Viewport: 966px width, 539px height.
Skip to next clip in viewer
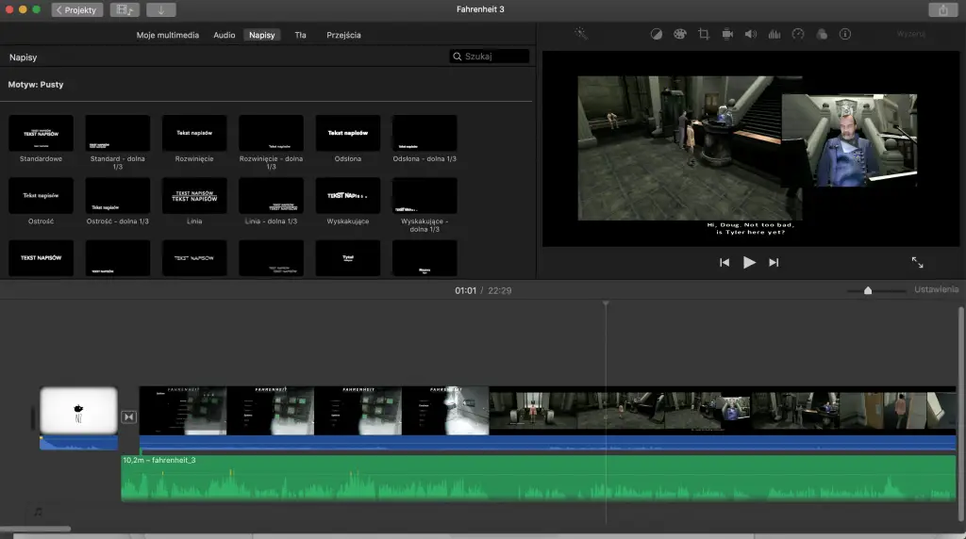(x=774, y=263)
